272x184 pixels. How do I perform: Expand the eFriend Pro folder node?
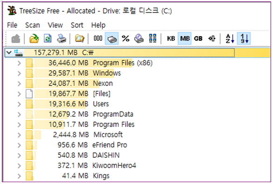19,145
